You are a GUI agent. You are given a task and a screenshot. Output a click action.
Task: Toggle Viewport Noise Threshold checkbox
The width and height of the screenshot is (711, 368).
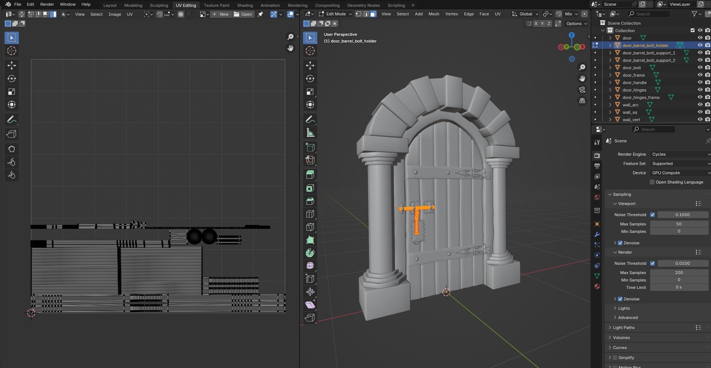point(652,215)
